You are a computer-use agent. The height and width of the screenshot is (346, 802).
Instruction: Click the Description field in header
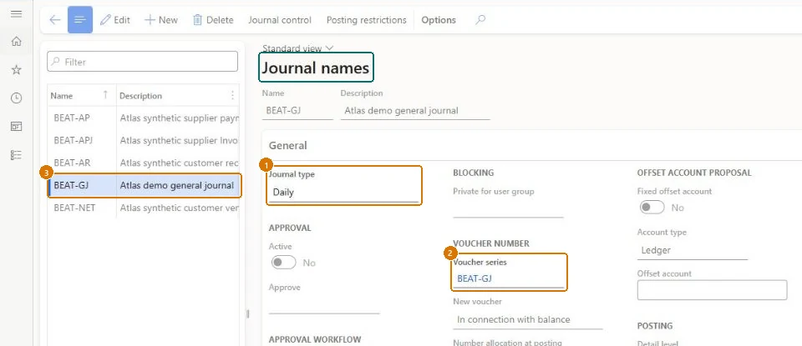(415, 110)
